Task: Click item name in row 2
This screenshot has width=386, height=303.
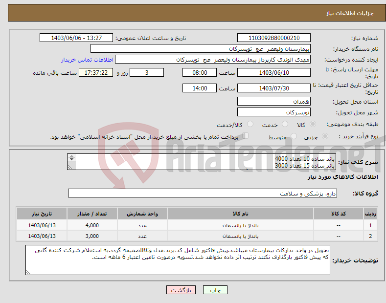Action: (240, 236)
